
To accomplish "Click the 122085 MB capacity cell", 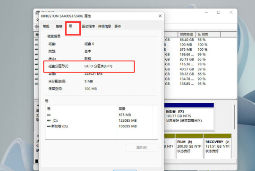I will 127,121.
